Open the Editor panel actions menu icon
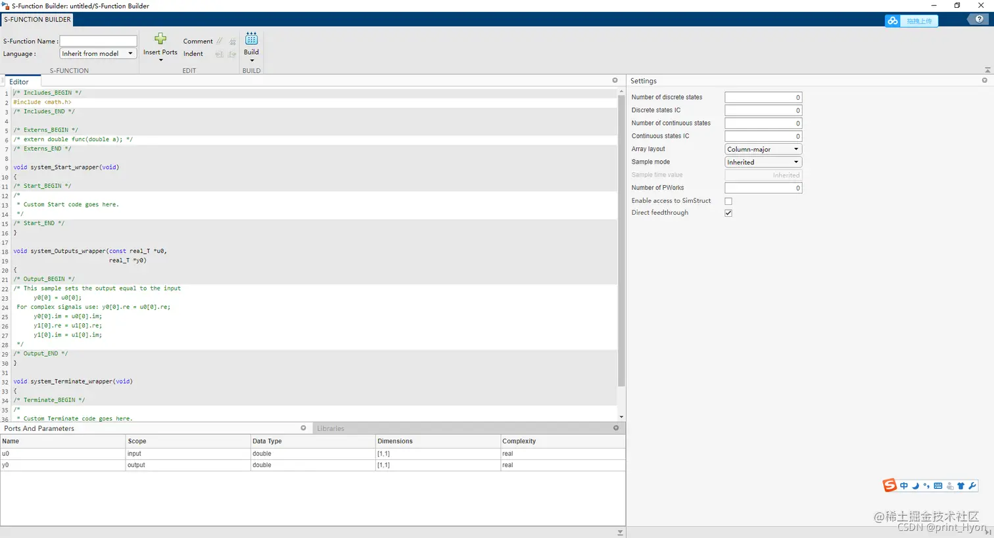Screen dimensions: 994x538 (x=615, y=81)
